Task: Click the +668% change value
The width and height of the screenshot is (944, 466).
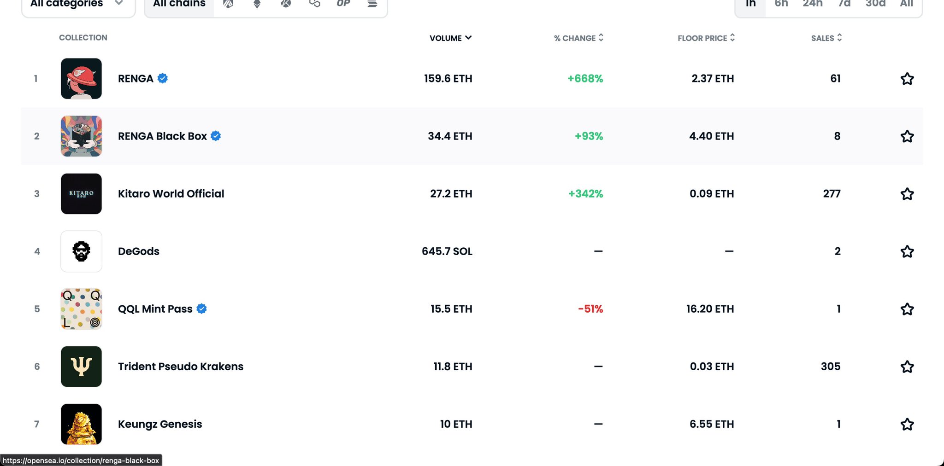Action: click(585, 78)
